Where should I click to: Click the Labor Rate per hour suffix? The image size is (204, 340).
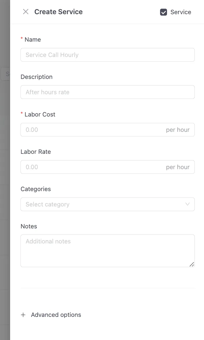[178, 167]
